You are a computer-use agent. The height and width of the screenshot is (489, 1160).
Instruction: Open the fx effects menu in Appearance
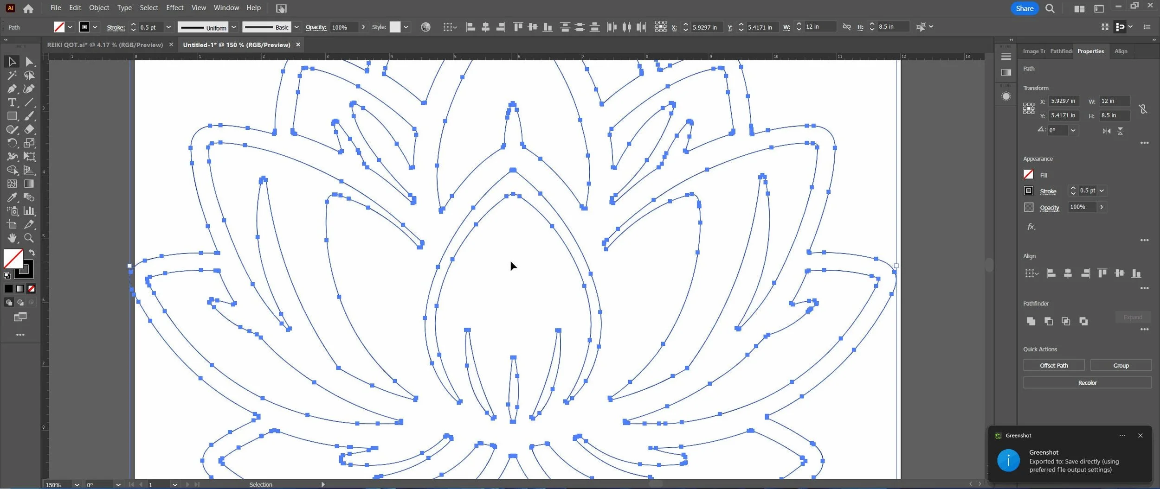(x=1031, y=227)
